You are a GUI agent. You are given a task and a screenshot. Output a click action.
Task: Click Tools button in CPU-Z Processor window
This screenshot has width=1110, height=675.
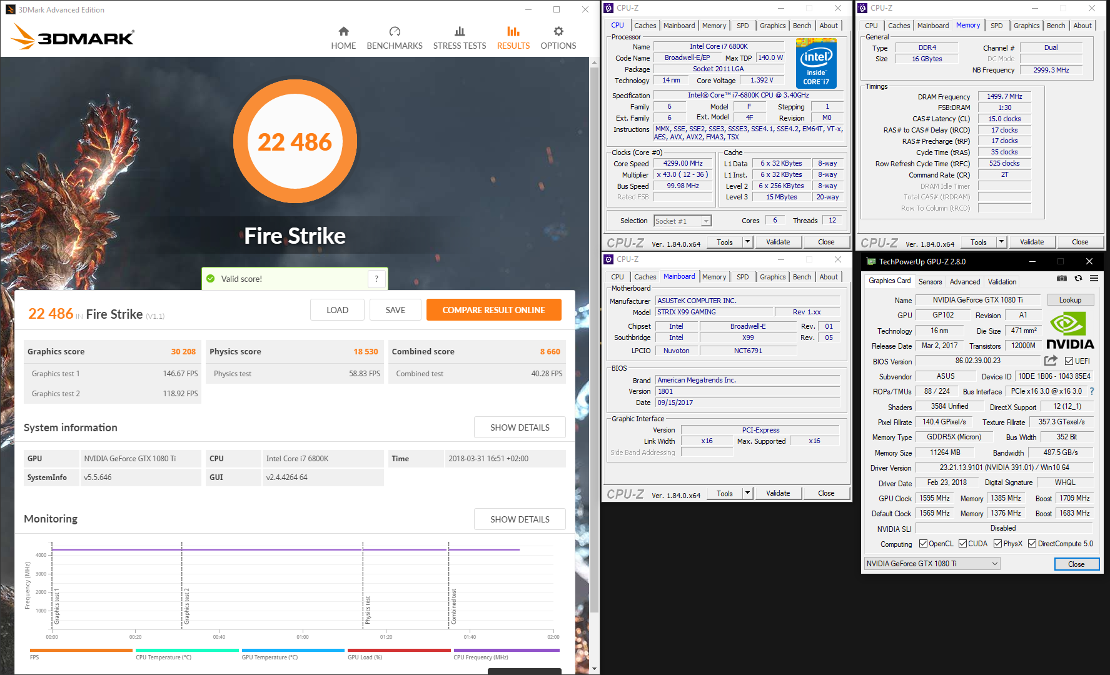coord(725,242)
